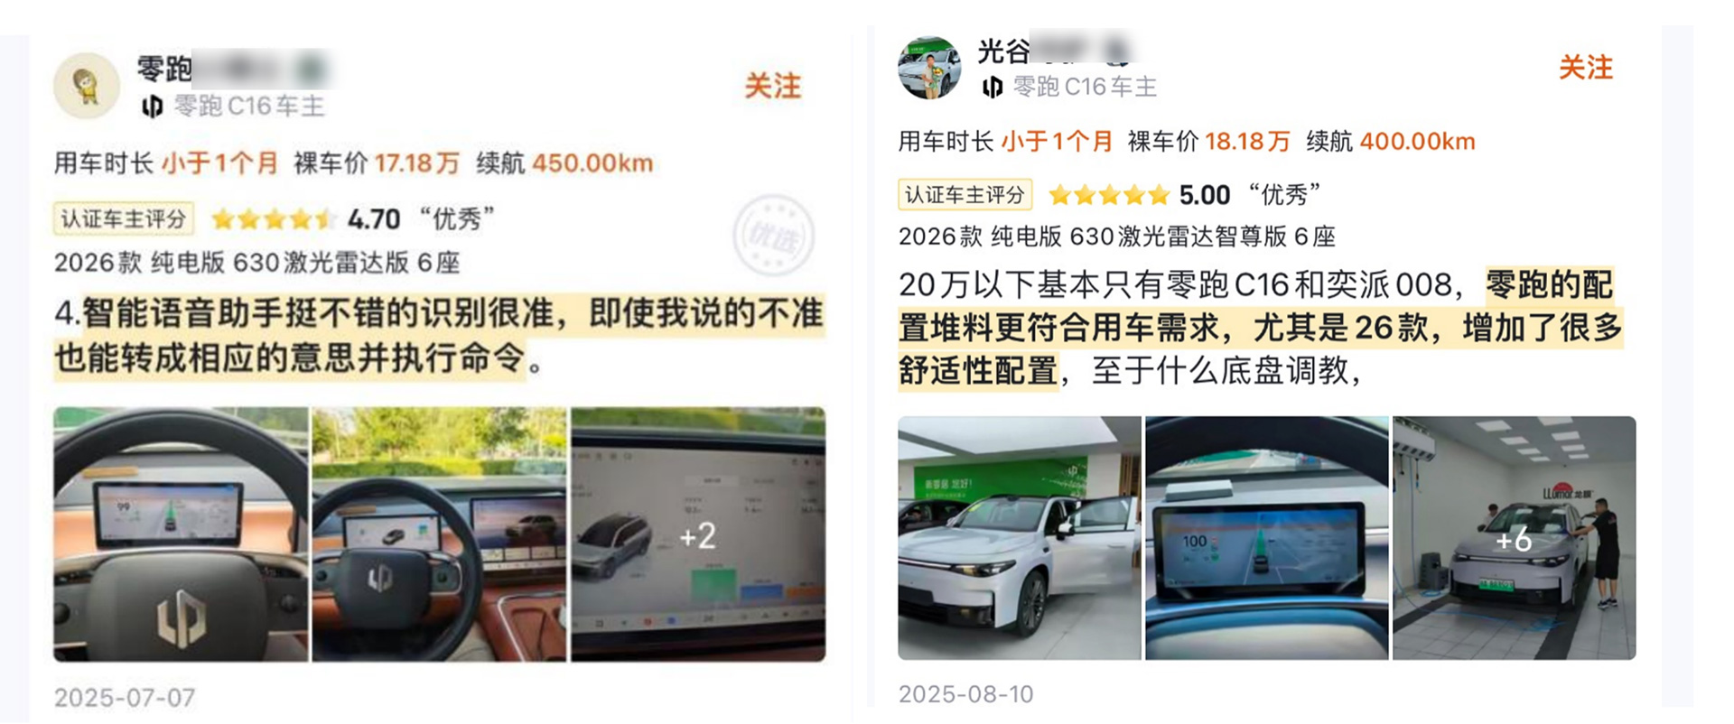Open orange interior dashboard photo
This screenshot has width=1734, height=724.
439,534
